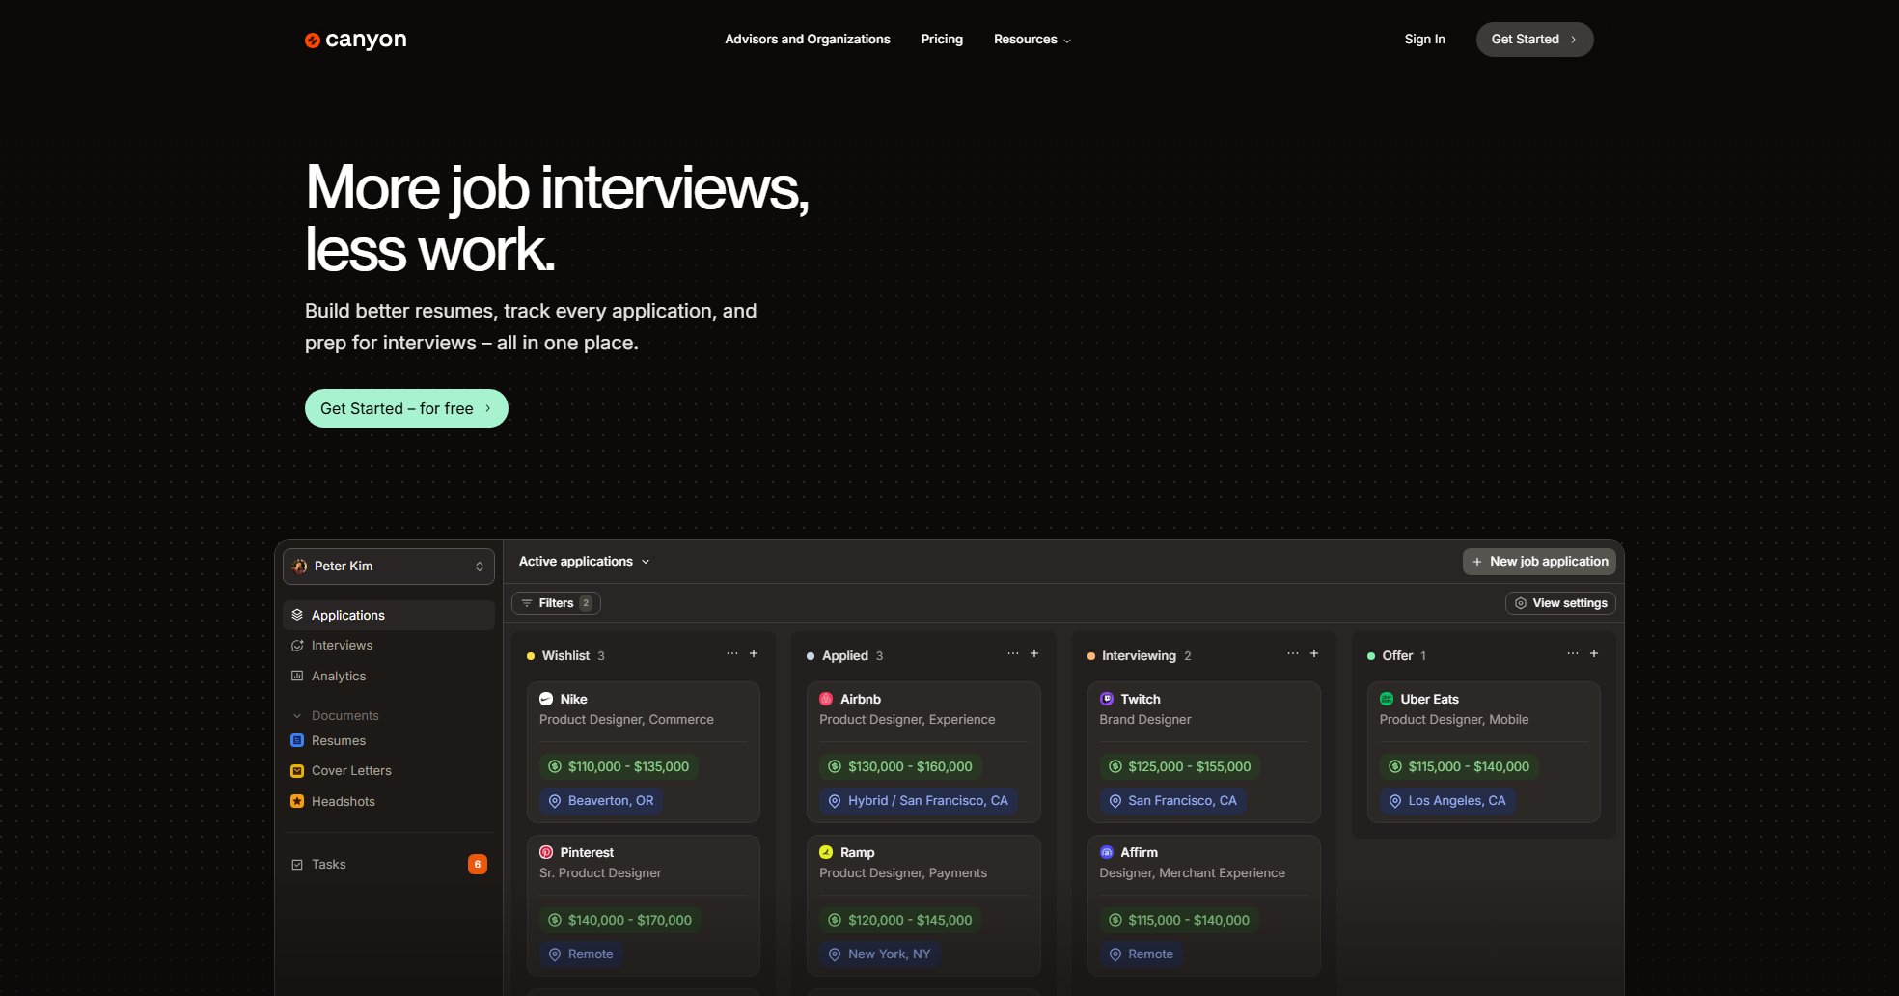
Task: Click Ramp salary tag $120,000 - $145,000
Action: point(900,920)
